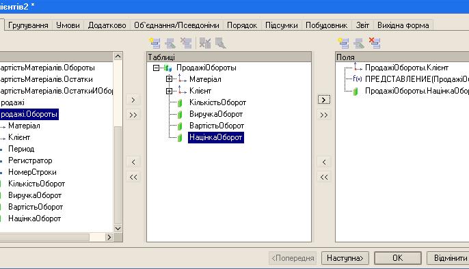Select ВартістьМатеріалів.Обороты in the database tree

pyautogui.click(x=48, y=68)
